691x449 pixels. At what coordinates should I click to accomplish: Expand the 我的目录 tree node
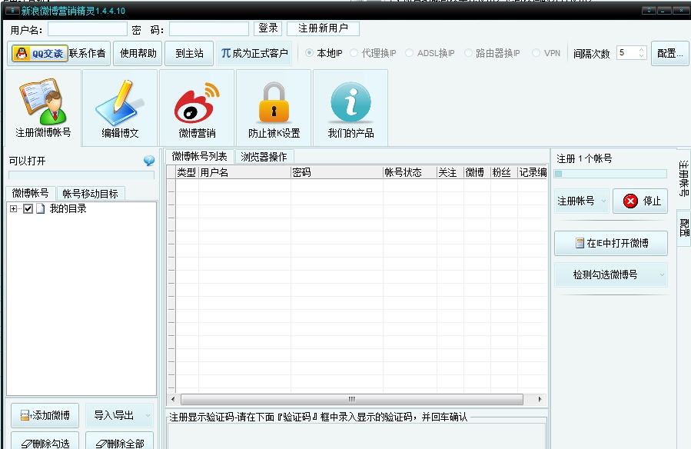(13, 208)
